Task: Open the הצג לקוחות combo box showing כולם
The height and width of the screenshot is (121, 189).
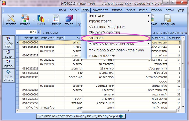Action: pos(28,32)
